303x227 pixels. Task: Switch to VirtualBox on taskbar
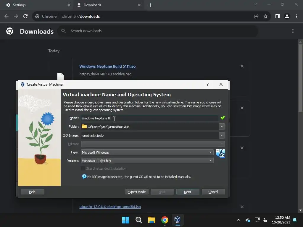point(178,220)
